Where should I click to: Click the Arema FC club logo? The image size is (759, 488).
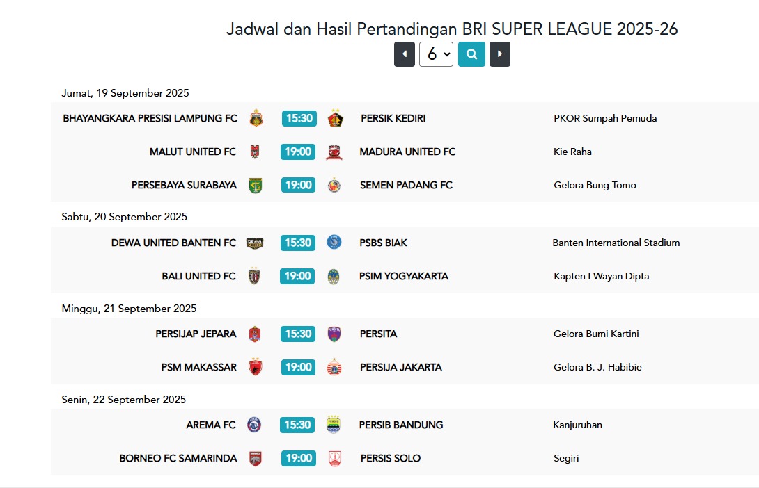coord(254,425)
